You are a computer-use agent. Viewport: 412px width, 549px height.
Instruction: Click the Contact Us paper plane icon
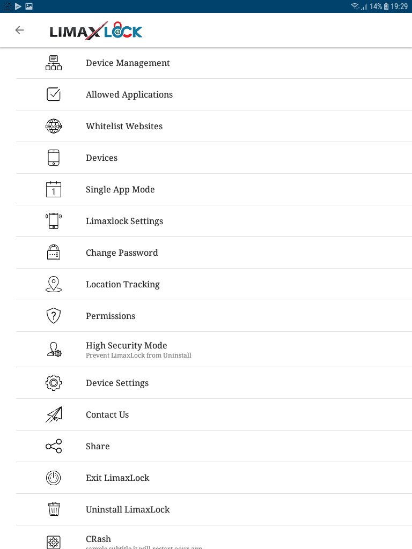pos(54,414)
